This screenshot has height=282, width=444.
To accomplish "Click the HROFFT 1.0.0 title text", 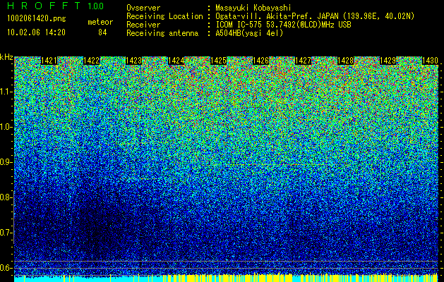I will coord(56,6).
